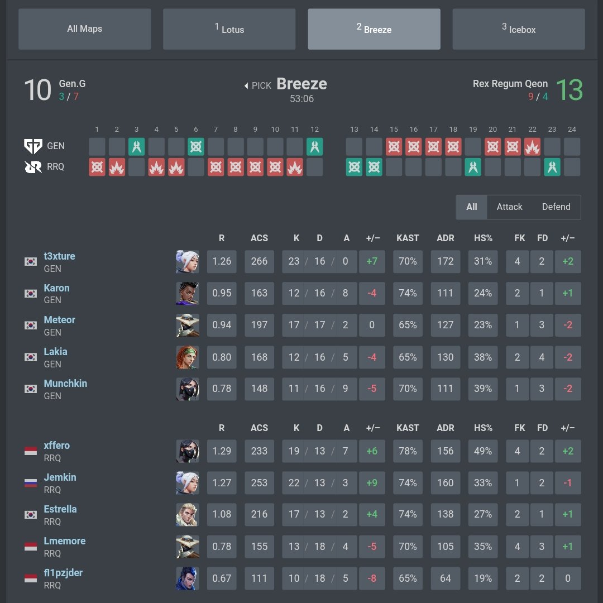Open Munchkin player profile
The width and height of the screenshot is (603, 603).
[x=65, y=384]
